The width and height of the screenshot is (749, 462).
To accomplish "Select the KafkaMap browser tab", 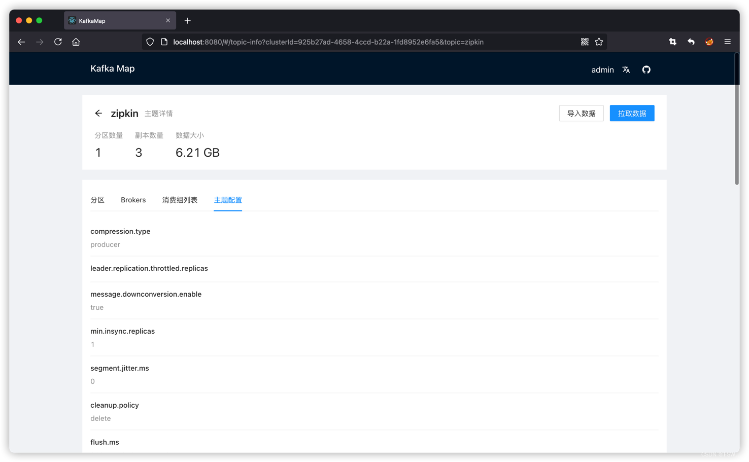I will coord(120,21).
